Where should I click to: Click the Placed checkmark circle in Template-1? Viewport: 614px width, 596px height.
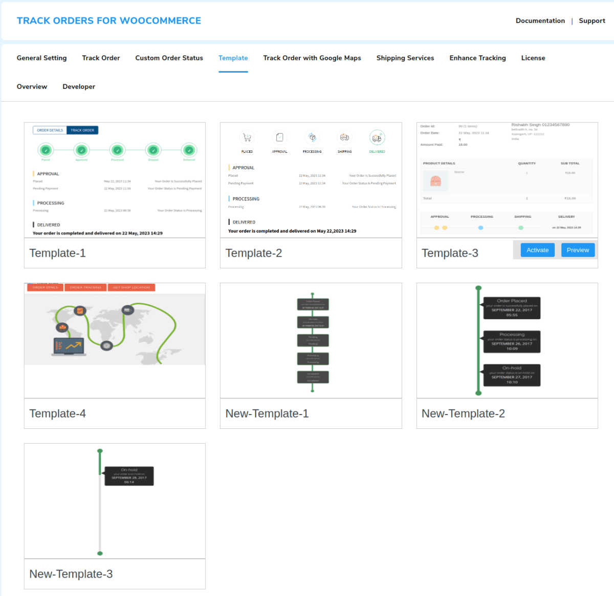(46, 151)
